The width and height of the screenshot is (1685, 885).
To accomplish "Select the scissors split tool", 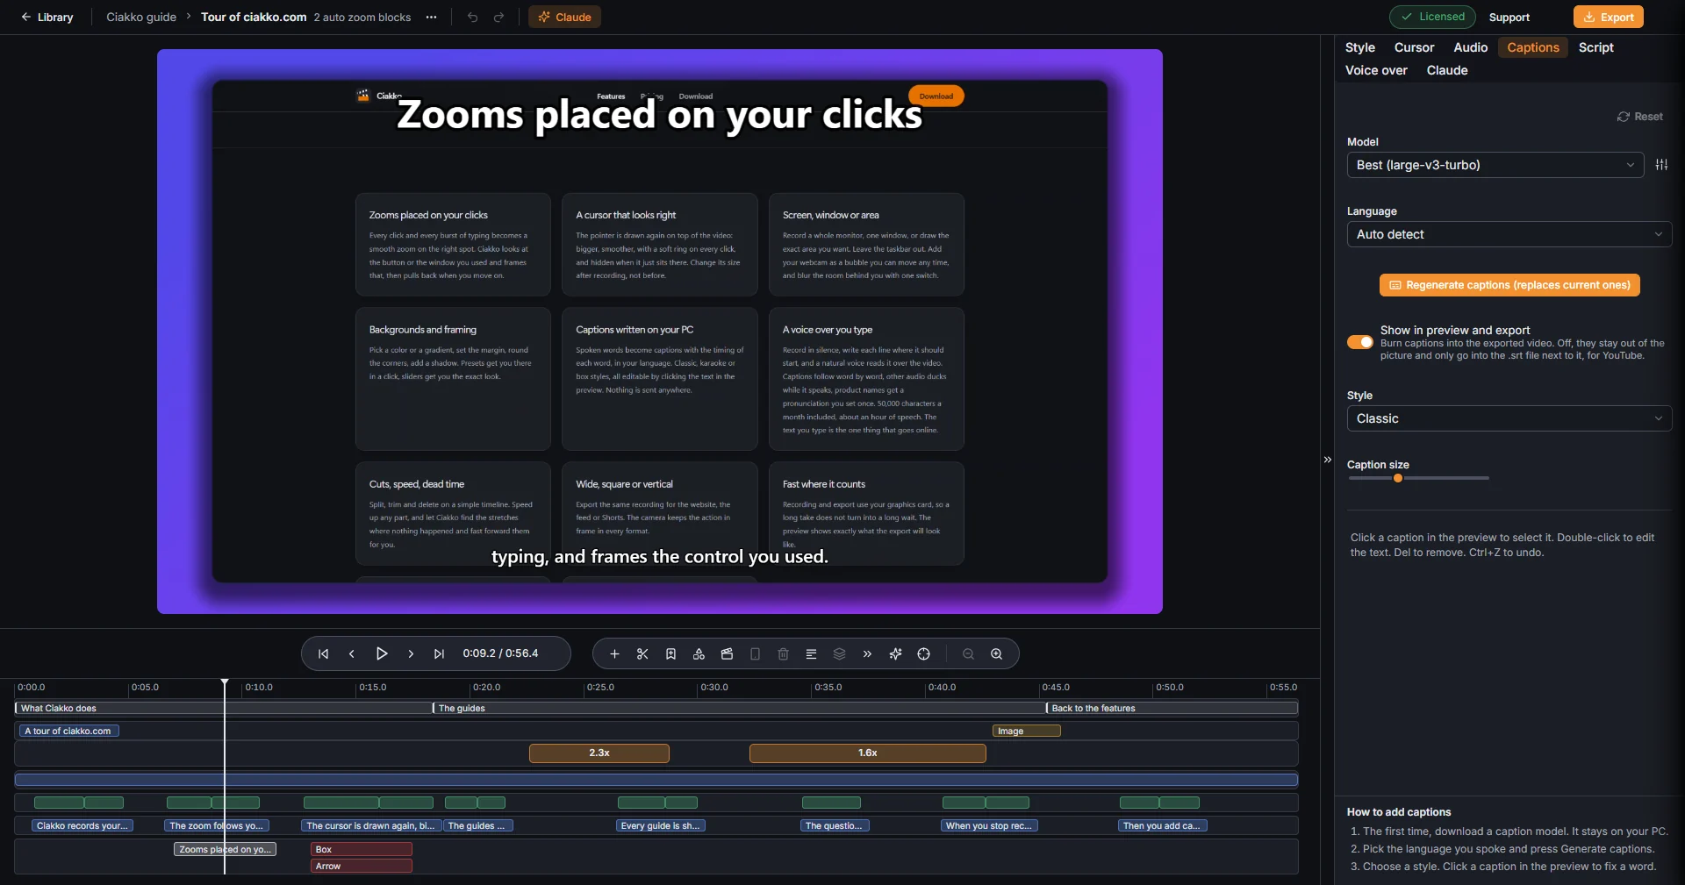I will click(x=642, y=653).
